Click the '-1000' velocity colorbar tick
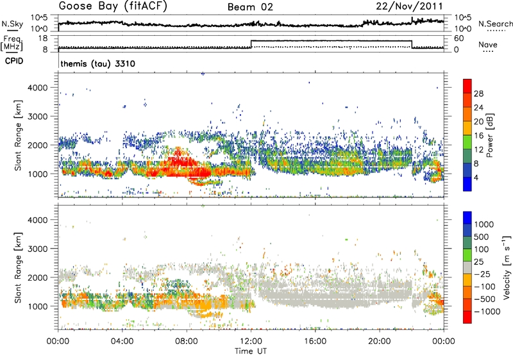 coord(487,311)
